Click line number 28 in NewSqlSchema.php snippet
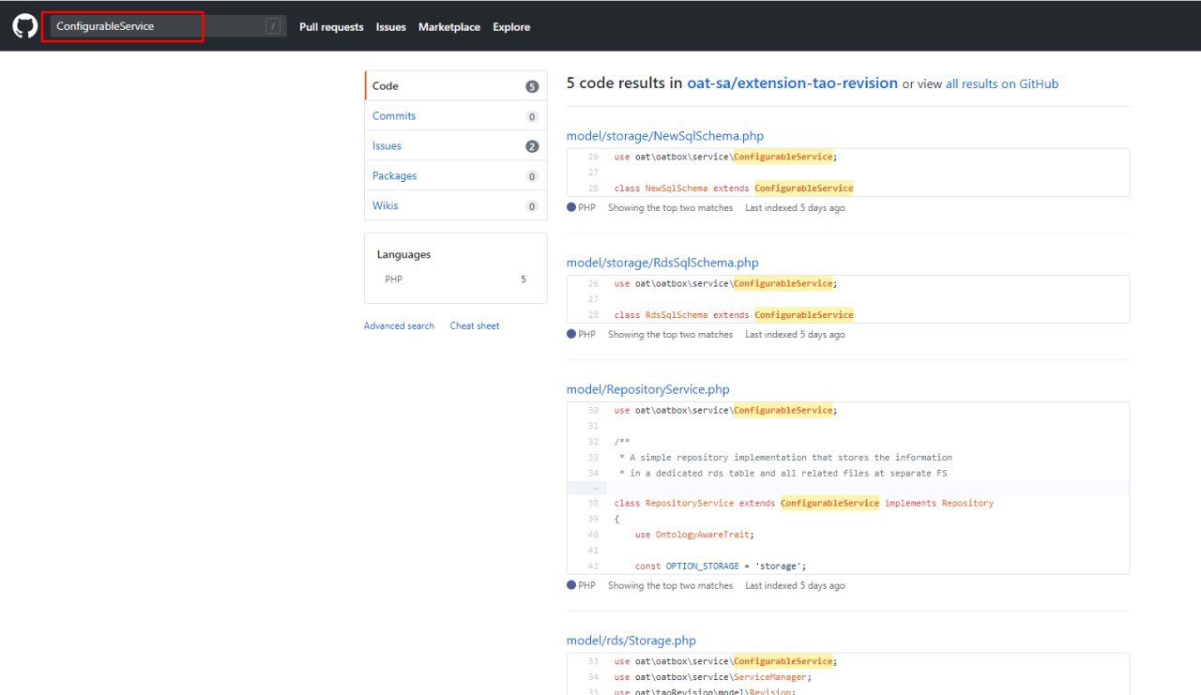 coord(593,189)
